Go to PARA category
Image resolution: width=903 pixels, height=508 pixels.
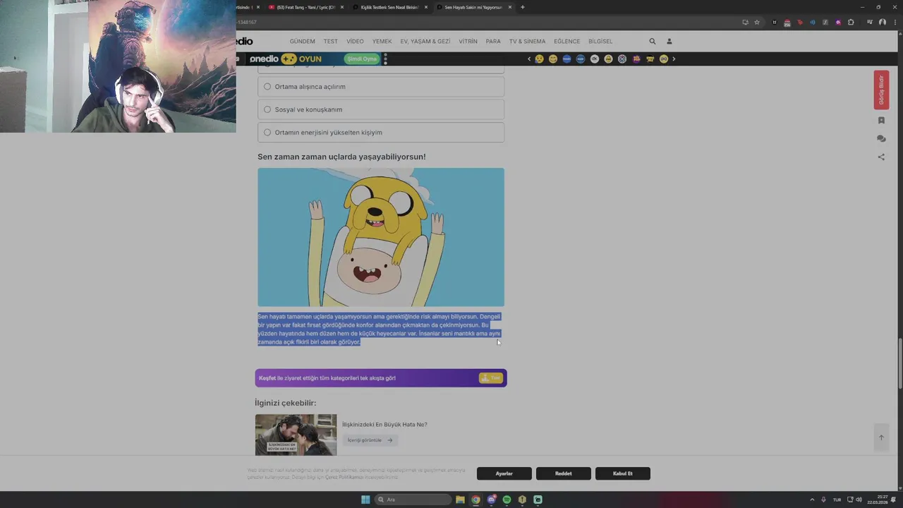(x=493, y=42)
